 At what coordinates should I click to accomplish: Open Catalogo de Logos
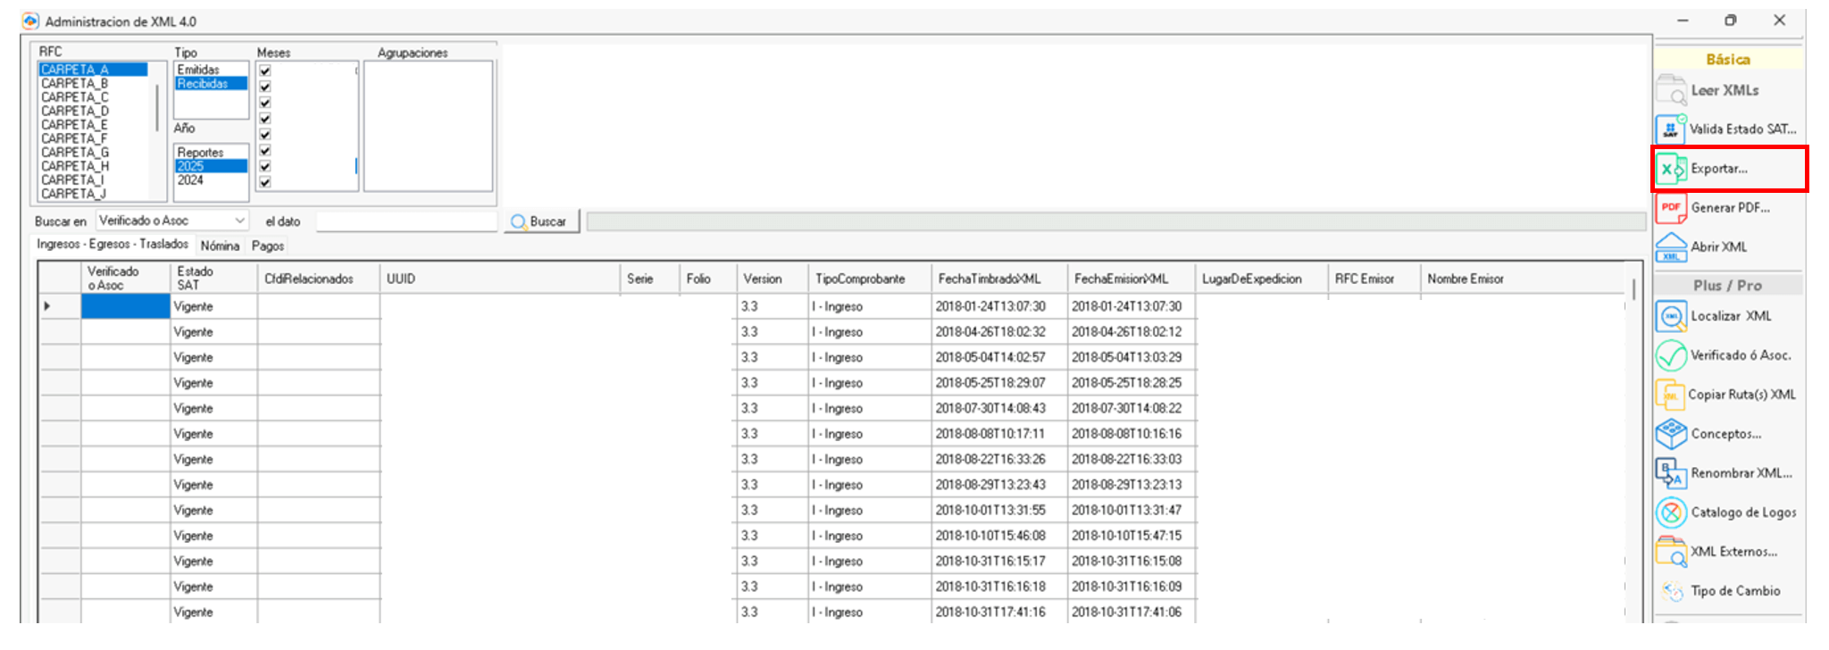[x=1671, y=512]
